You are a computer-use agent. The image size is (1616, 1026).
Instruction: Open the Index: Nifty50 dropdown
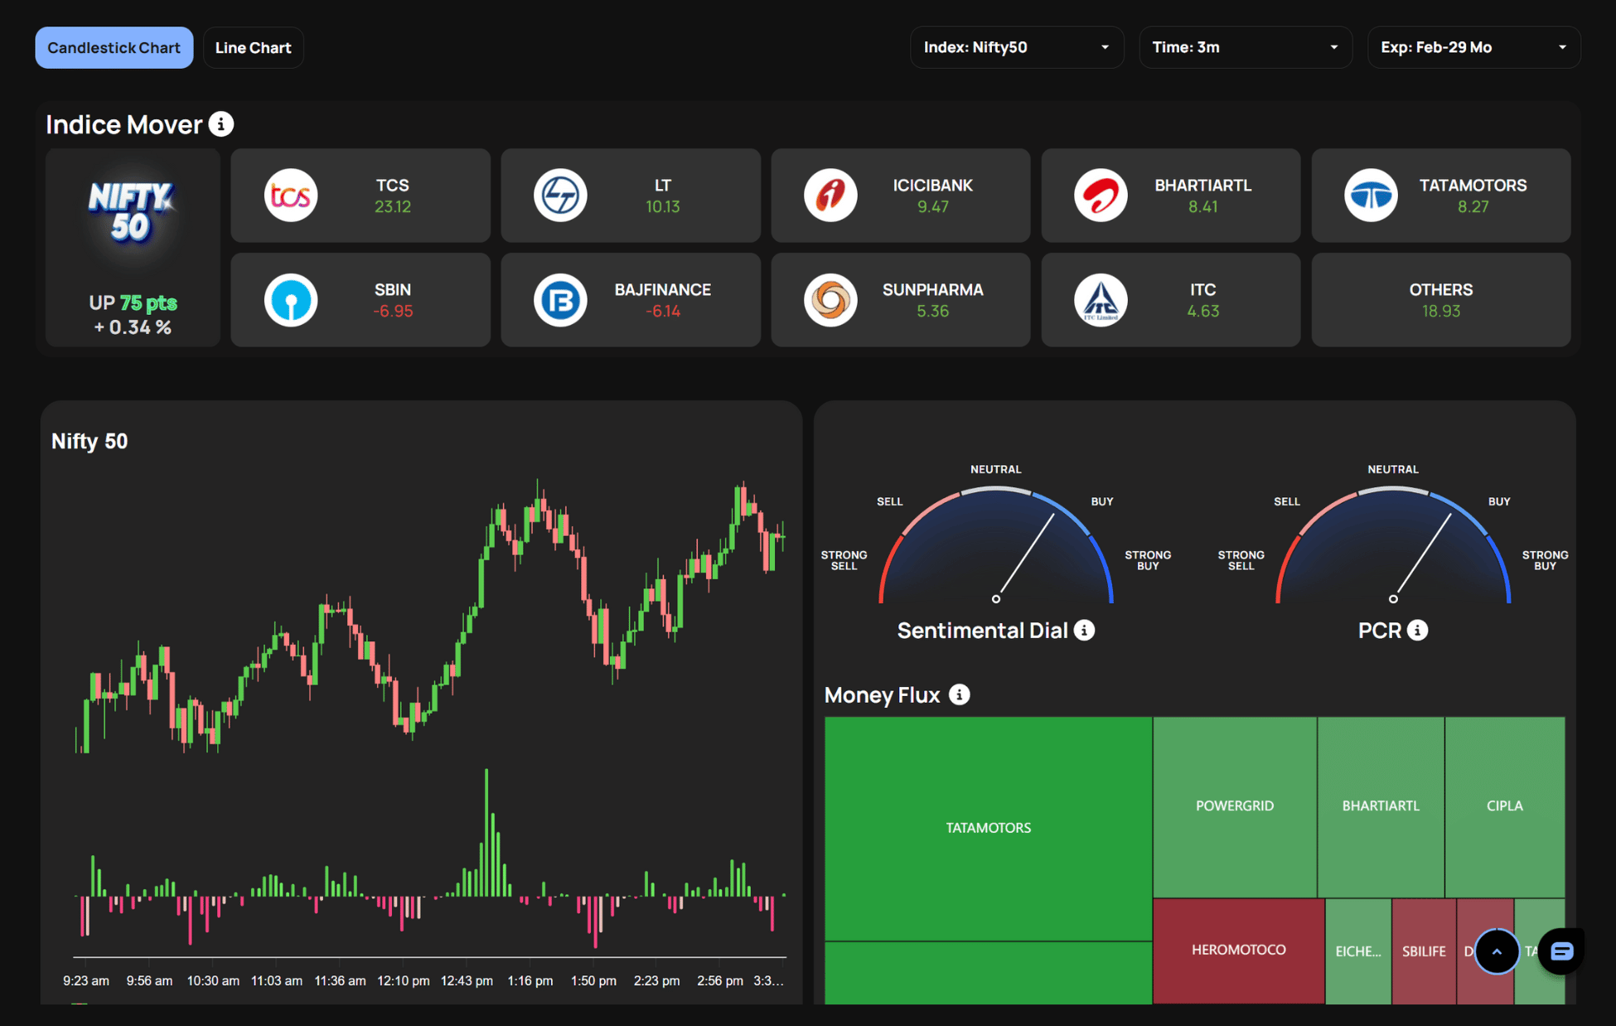pos(1017,47)
